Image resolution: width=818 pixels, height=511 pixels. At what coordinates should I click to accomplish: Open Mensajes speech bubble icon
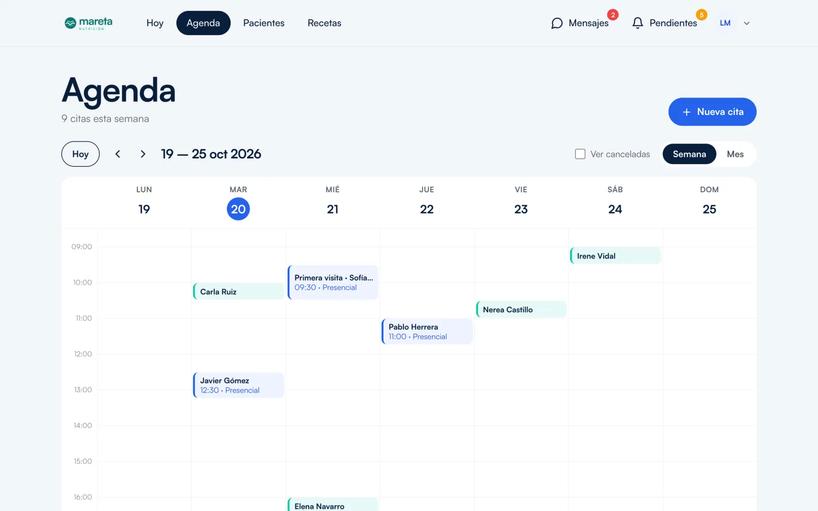point(557,23)
